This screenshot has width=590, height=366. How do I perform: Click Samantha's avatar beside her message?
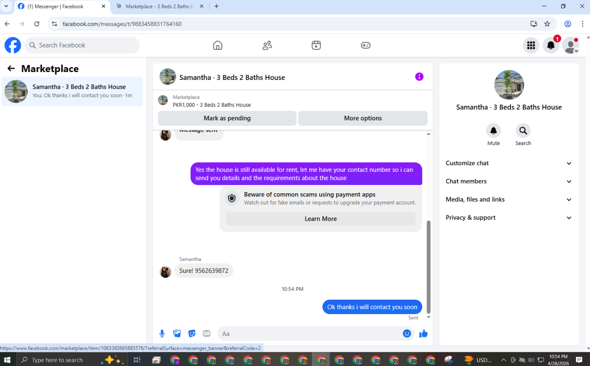165,272
